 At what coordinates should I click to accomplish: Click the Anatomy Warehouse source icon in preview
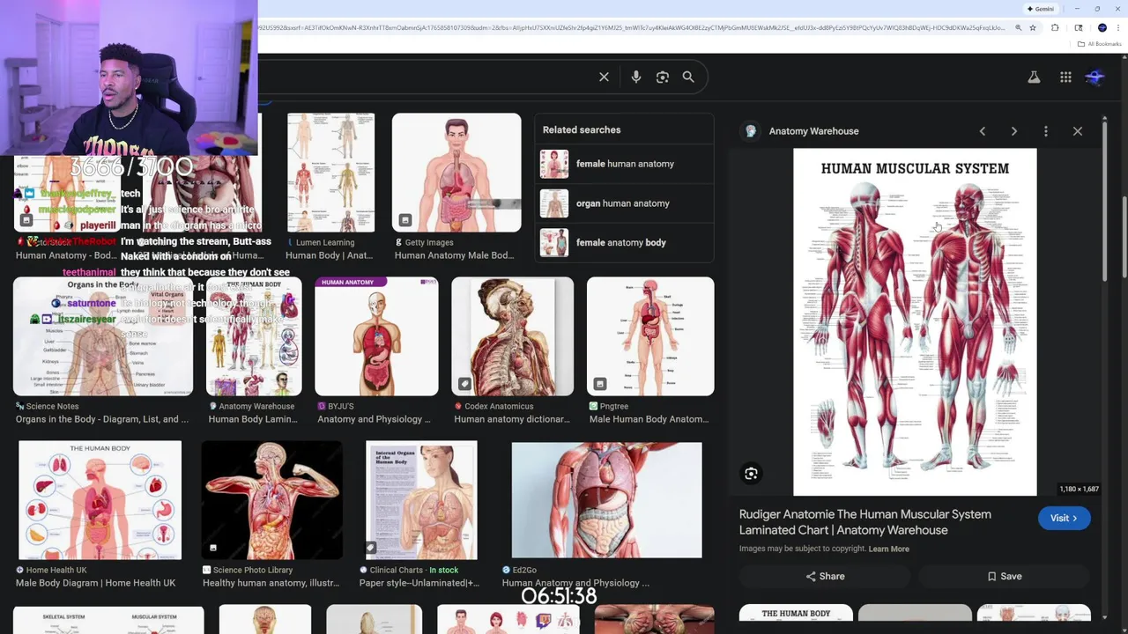point(751,131)
